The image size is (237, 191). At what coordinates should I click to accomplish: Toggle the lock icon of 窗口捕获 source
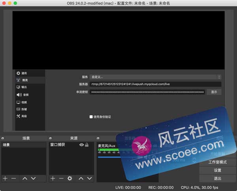[87, 145]
